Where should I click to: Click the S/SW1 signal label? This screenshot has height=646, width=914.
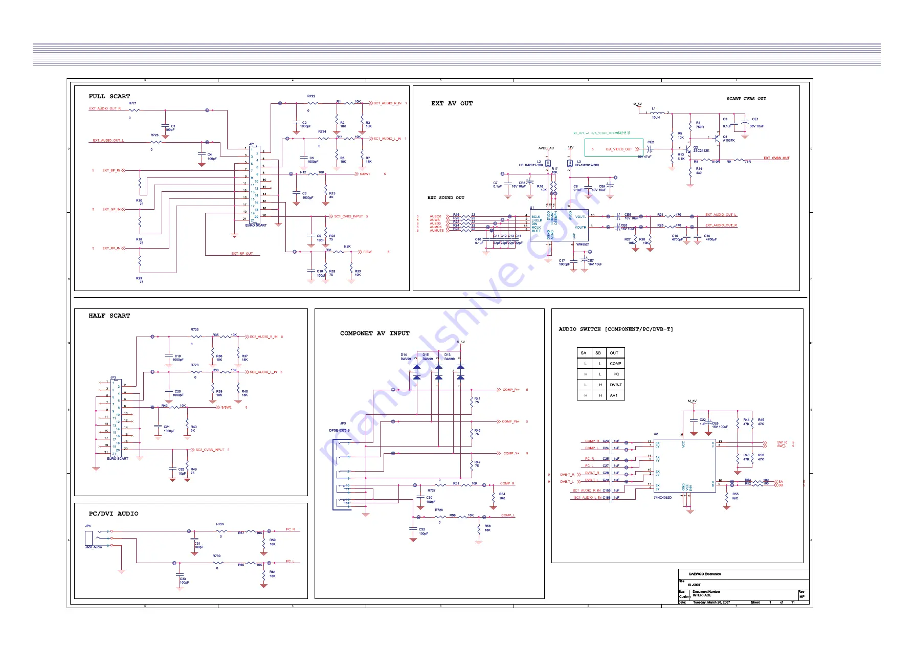(x=364, y=174)
